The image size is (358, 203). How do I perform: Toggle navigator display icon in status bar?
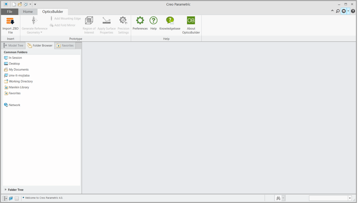(5, 198)
